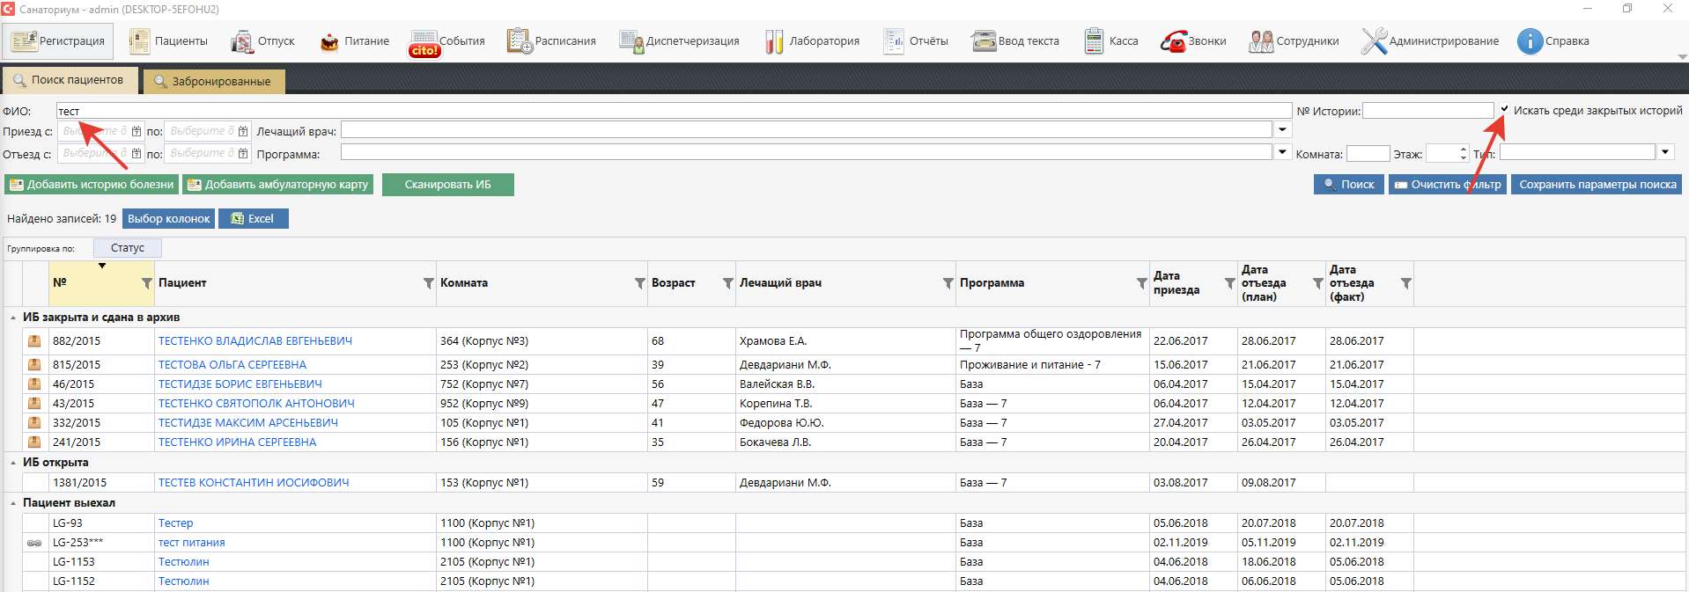Open the Сотрудники staff icon
Image resolution: width=1689 pixels, height=592 pixels.
point(1261,41)
